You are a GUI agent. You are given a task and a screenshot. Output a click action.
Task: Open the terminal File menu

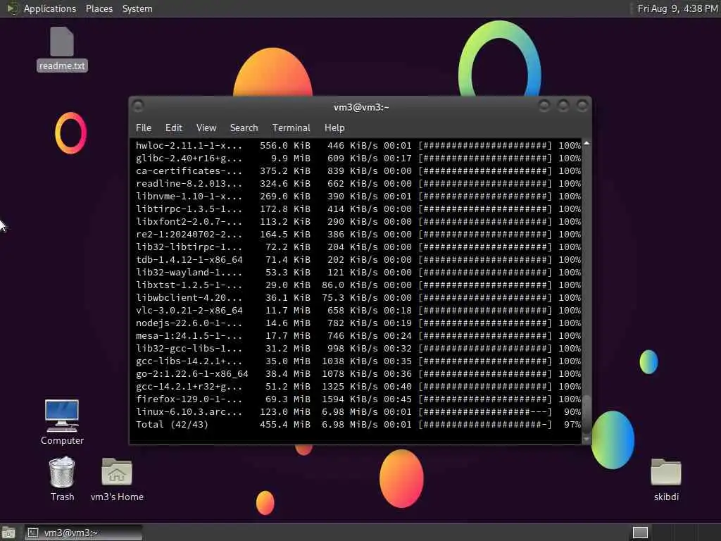[x=144, y=128]
